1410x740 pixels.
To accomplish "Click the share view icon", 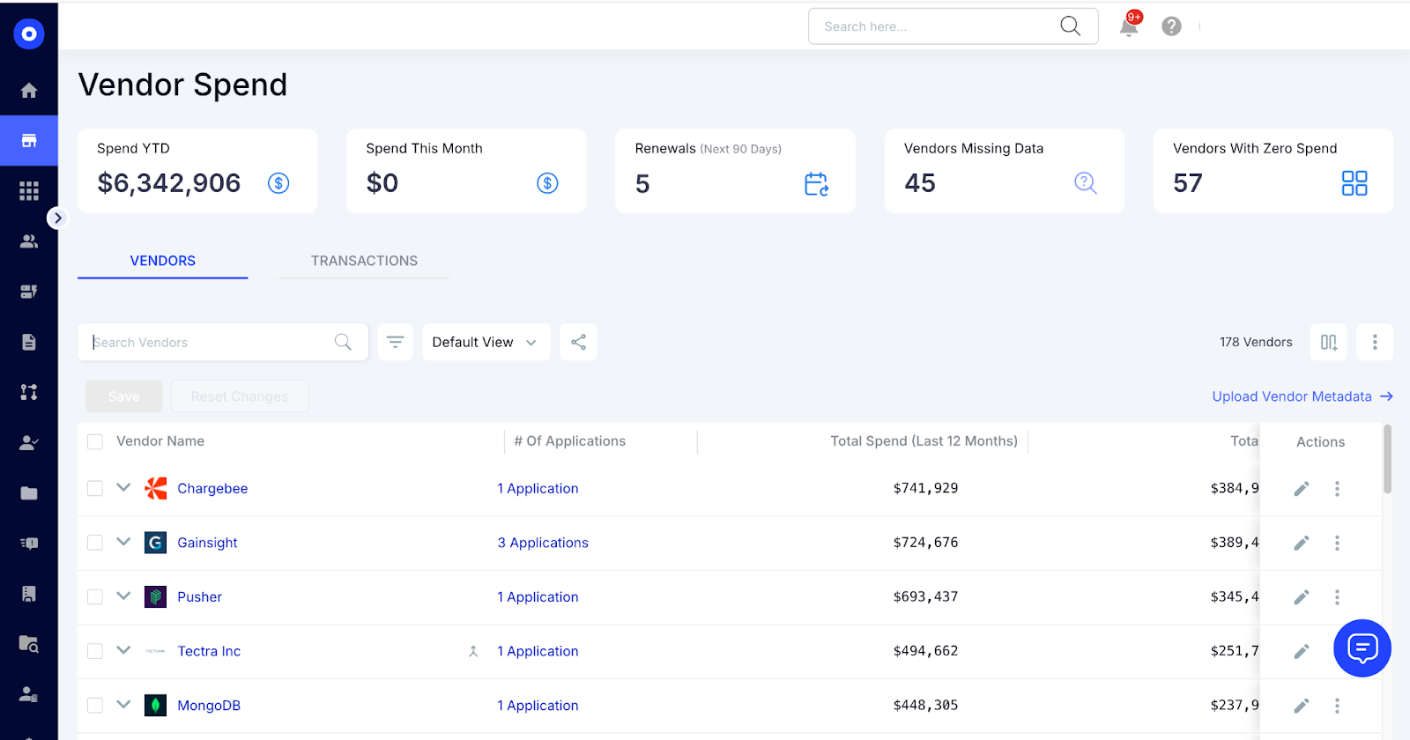I will pos(578,342).
